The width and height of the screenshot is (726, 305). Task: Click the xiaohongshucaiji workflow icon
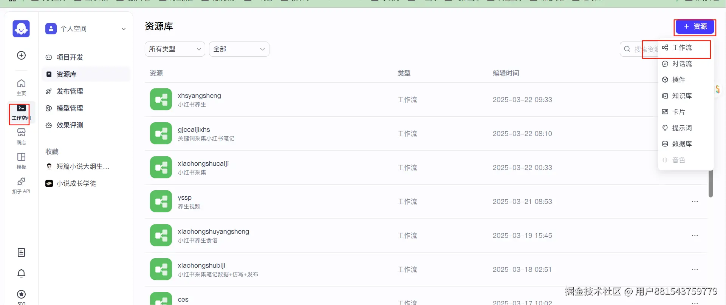(161, 168)
